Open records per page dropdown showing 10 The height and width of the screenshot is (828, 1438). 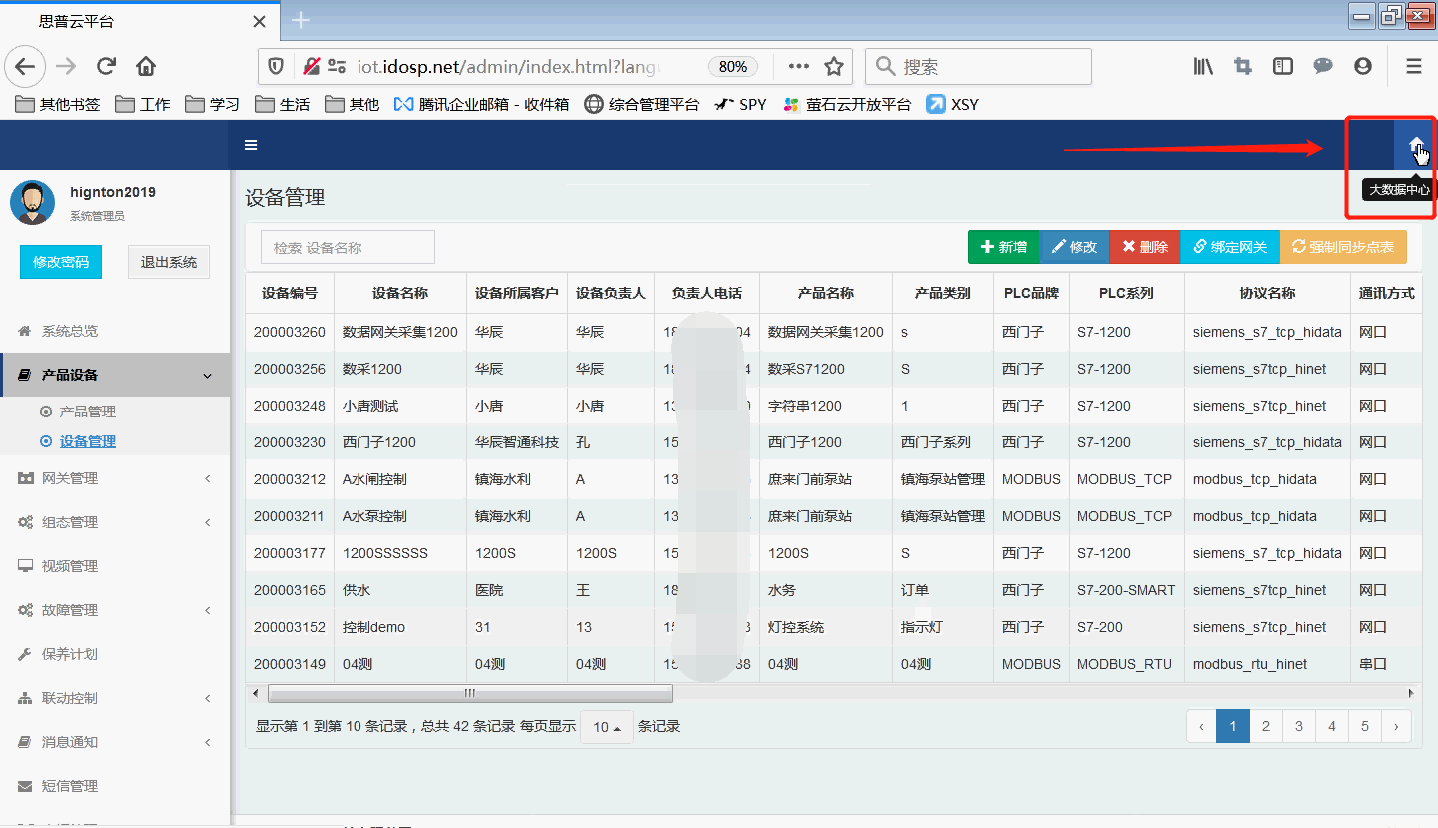coord(607,727)
